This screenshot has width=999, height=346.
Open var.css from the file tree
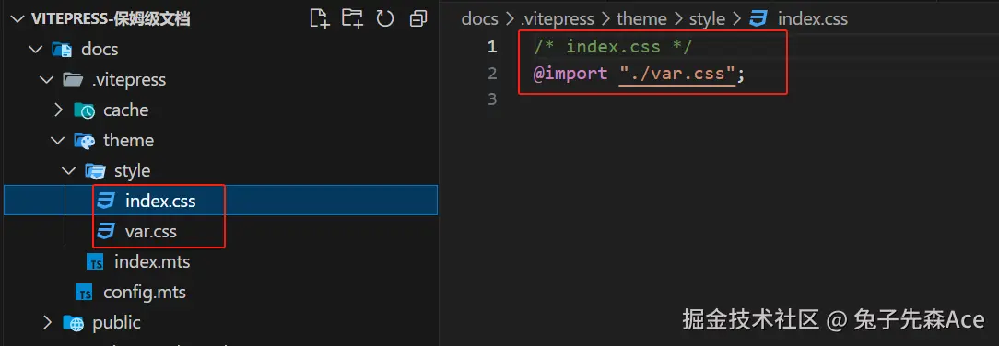point(151,232)
